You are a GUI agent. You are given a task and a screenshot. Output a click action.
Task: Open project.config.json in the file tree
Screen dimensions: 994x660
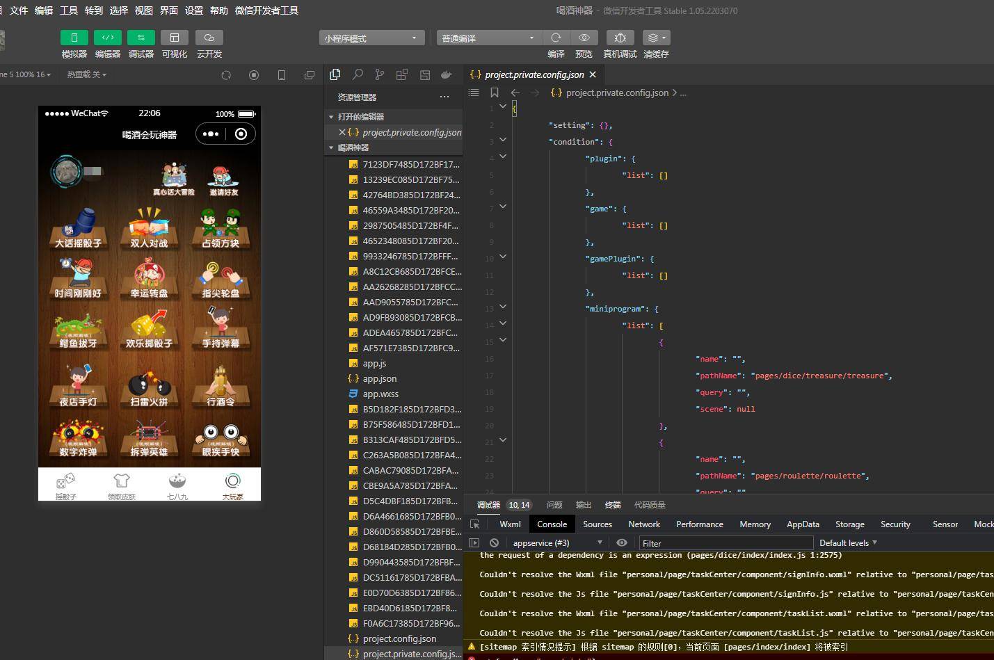(399, 638)
